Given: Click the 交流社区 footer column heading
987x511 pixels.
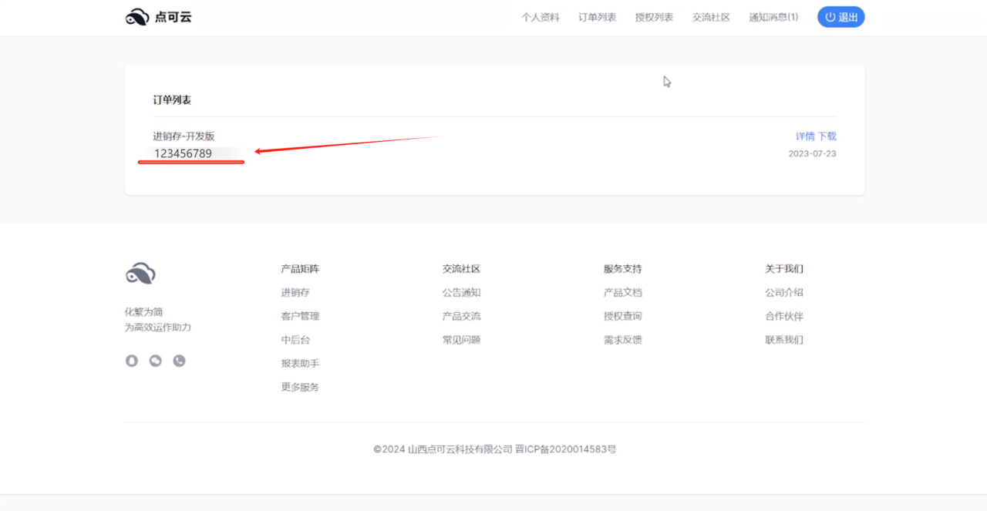Looking at the screenshot, I should 461,269.
